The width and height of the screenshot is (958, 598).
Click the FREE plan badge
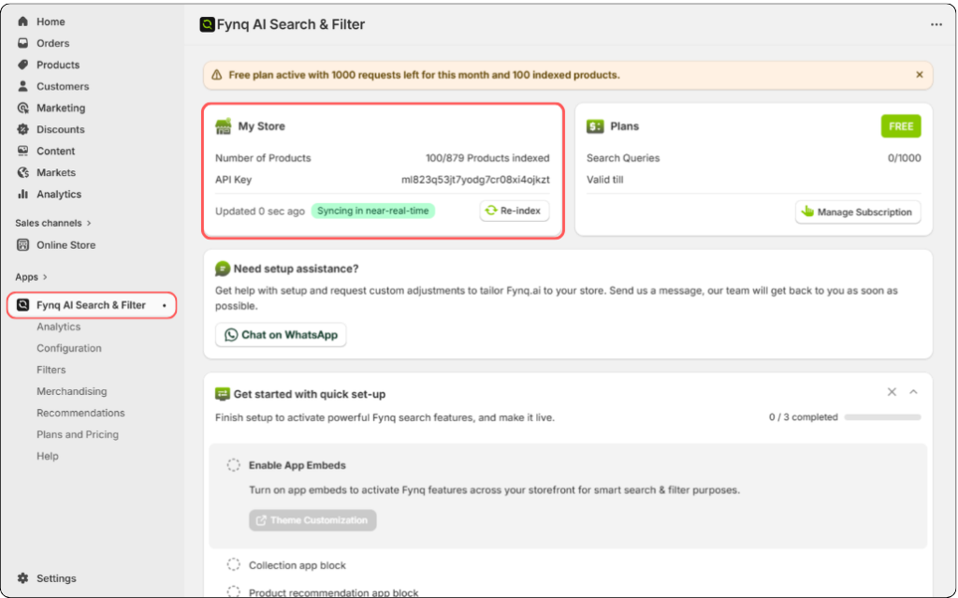click(x=901, y=126)
